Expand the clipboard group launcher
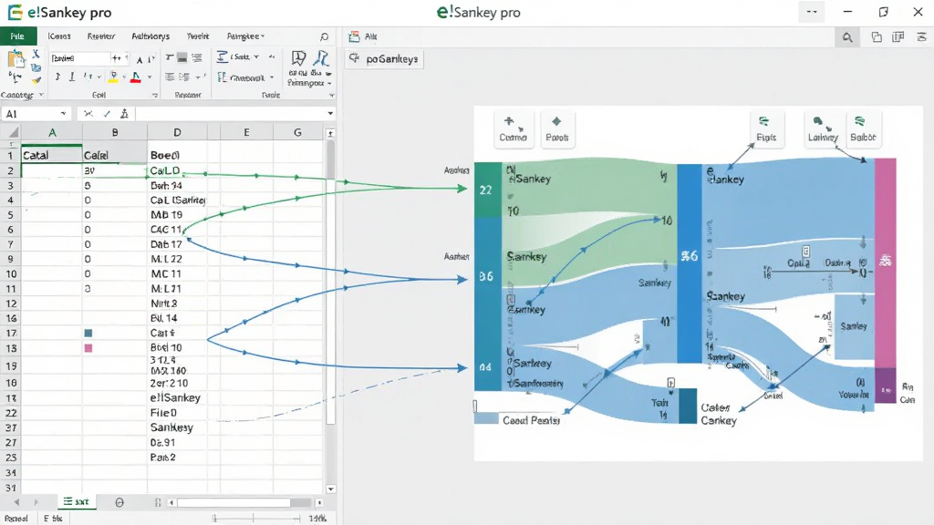934x525 pixels. point(41,95)
